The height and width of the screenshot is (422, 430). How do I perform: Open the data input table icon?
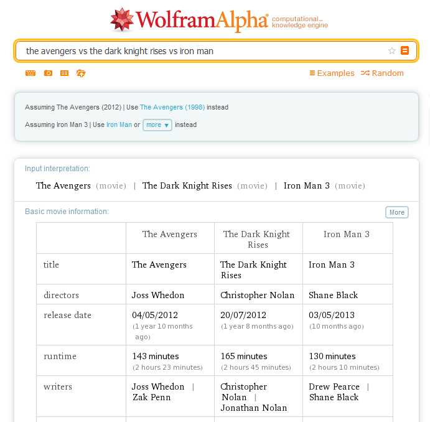point(65,73)
